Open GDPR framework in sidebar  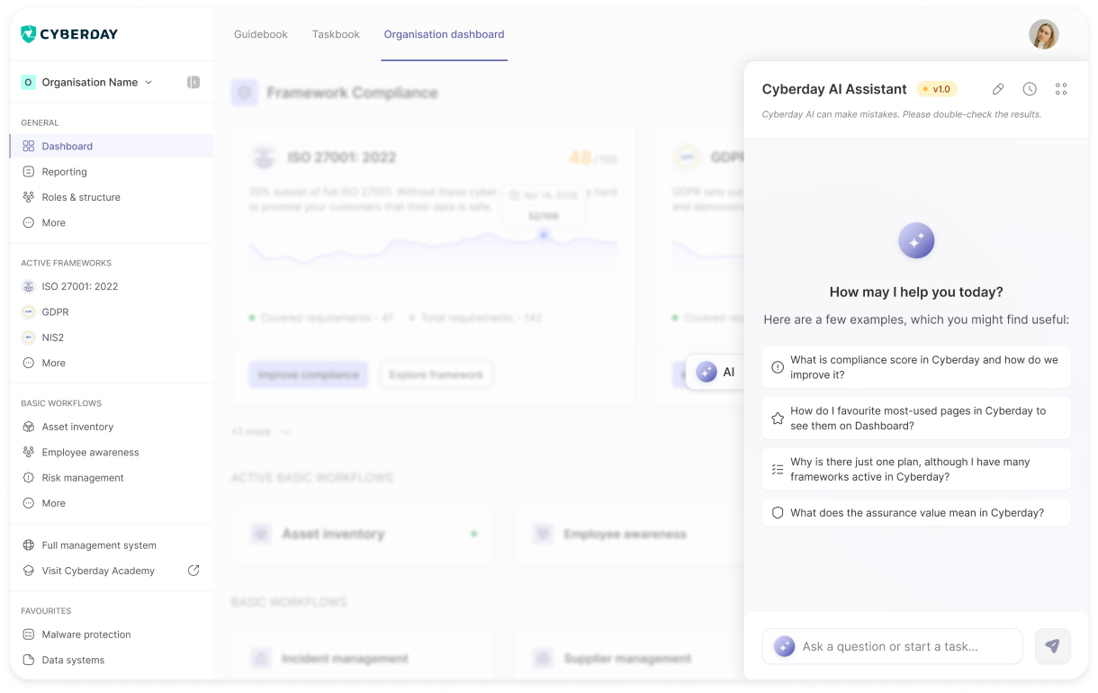(112, 311)
